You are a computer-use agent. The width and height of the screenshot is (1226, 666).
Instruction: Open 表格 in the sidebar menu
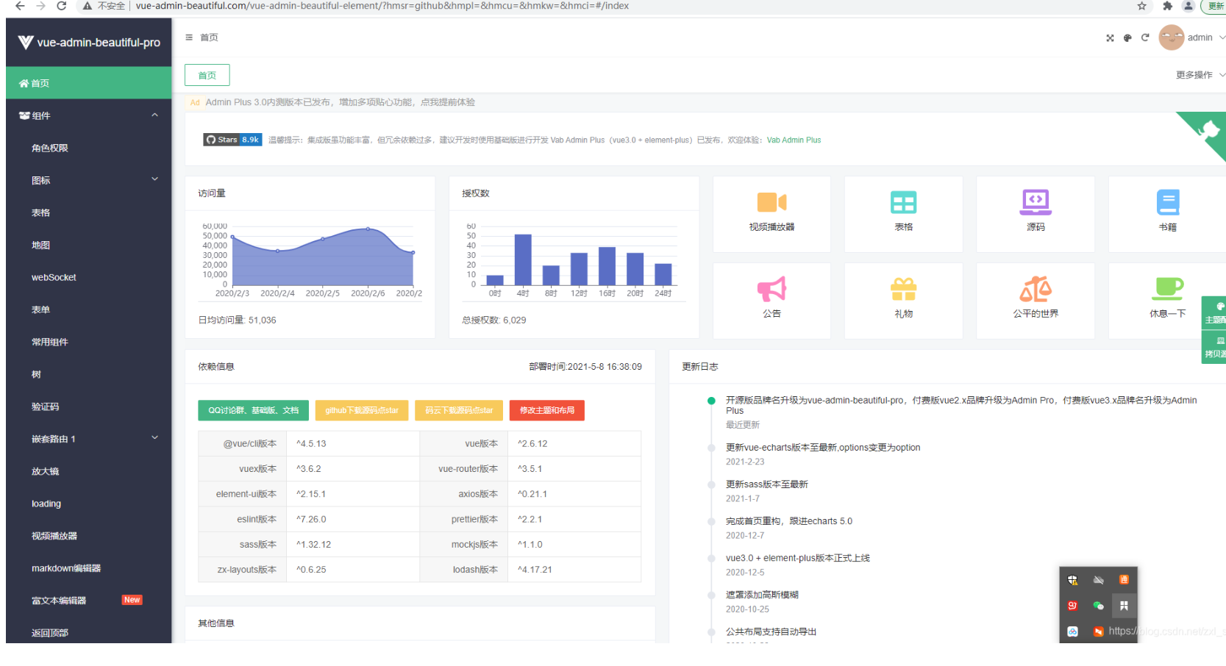coord(89,212)
